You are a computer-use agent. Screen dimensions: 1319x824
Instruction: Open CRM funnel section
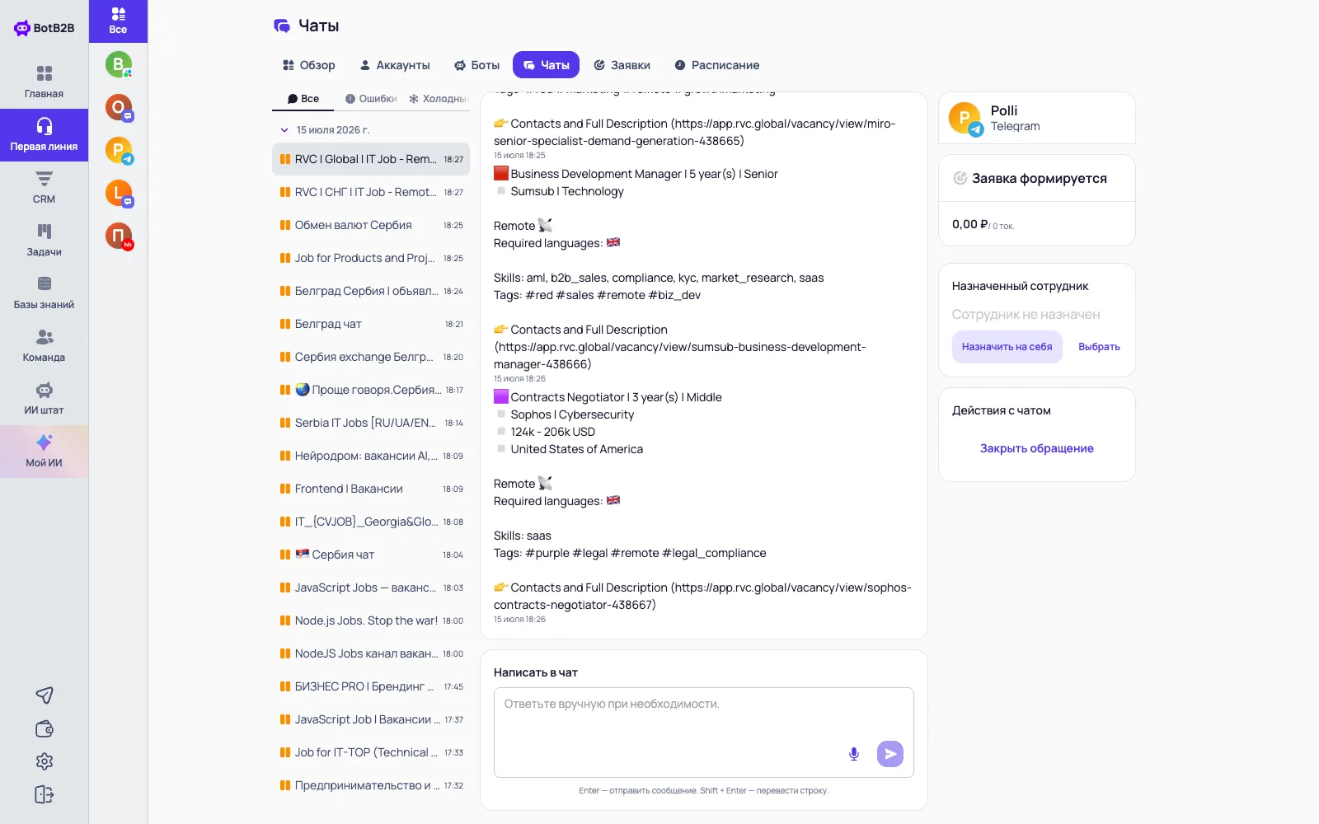coord(44,188)
